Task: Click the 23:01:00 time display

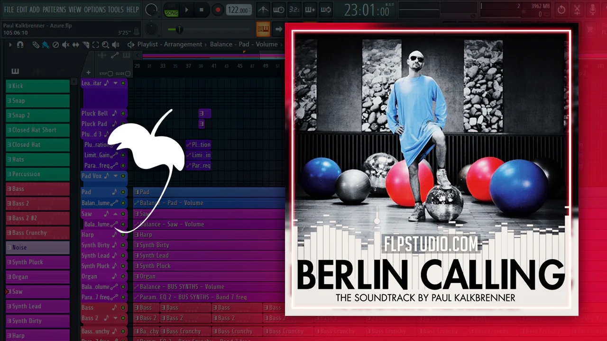Action: 367,10
